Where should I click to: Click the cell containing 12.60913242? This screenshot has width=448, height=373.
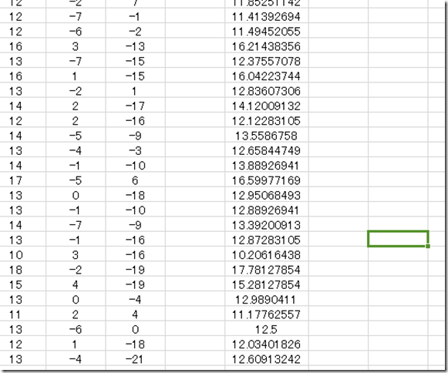pyautogui.click(x=267, y=359)
